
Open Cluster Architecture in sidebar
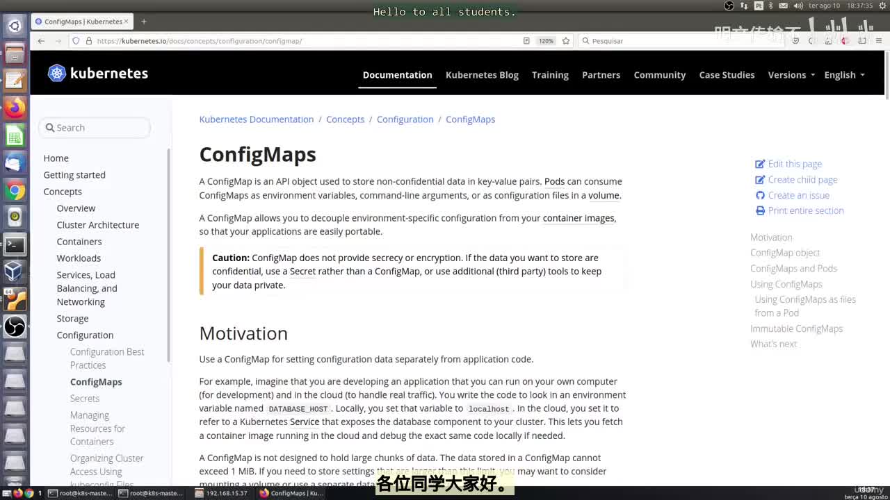(98, 224)
